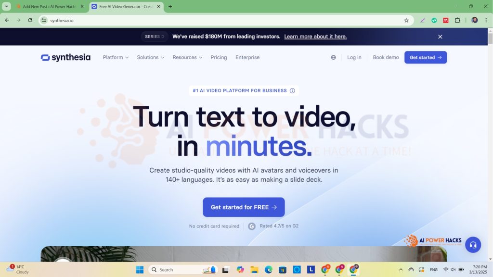Open the Chrome three-dot menu
The width and height of the screenshot is (493, 277).
[x=486, y=20]
